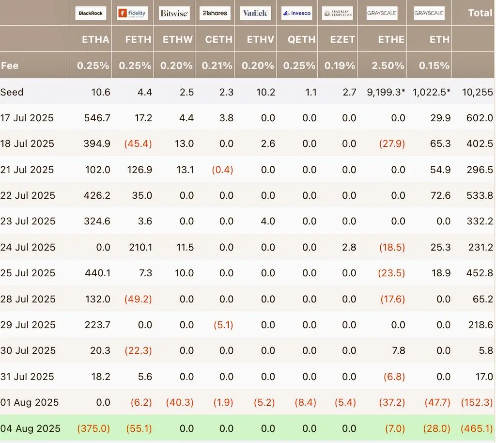Click the 0.19% fee value
Image resolution: width=496 pixels, height=443 pixels.
pyautogui.click(x=340, y=65)
